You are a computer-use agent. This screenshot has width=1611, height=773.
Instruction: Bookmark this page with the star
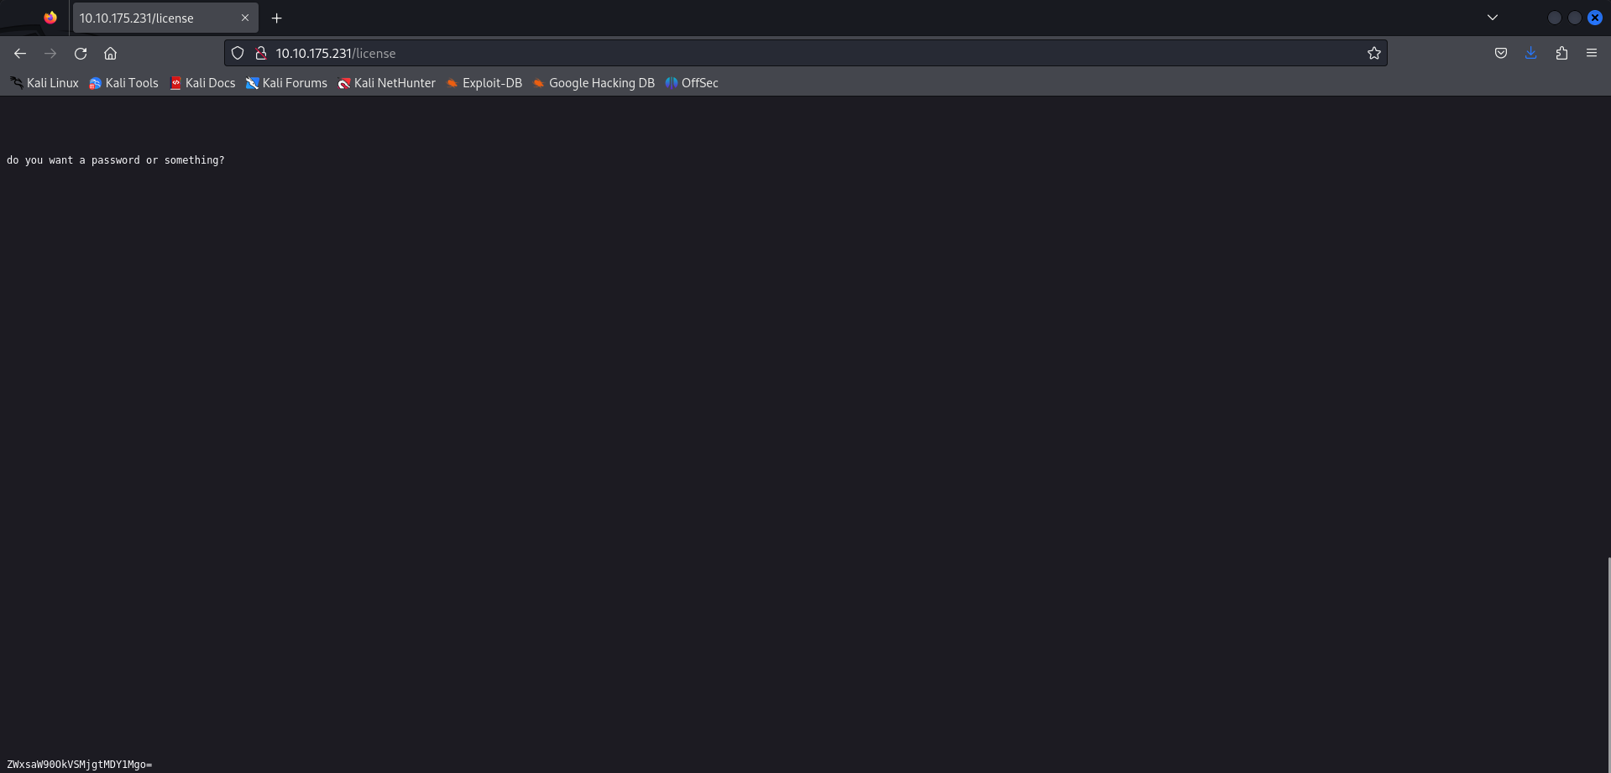(1373, 53)
